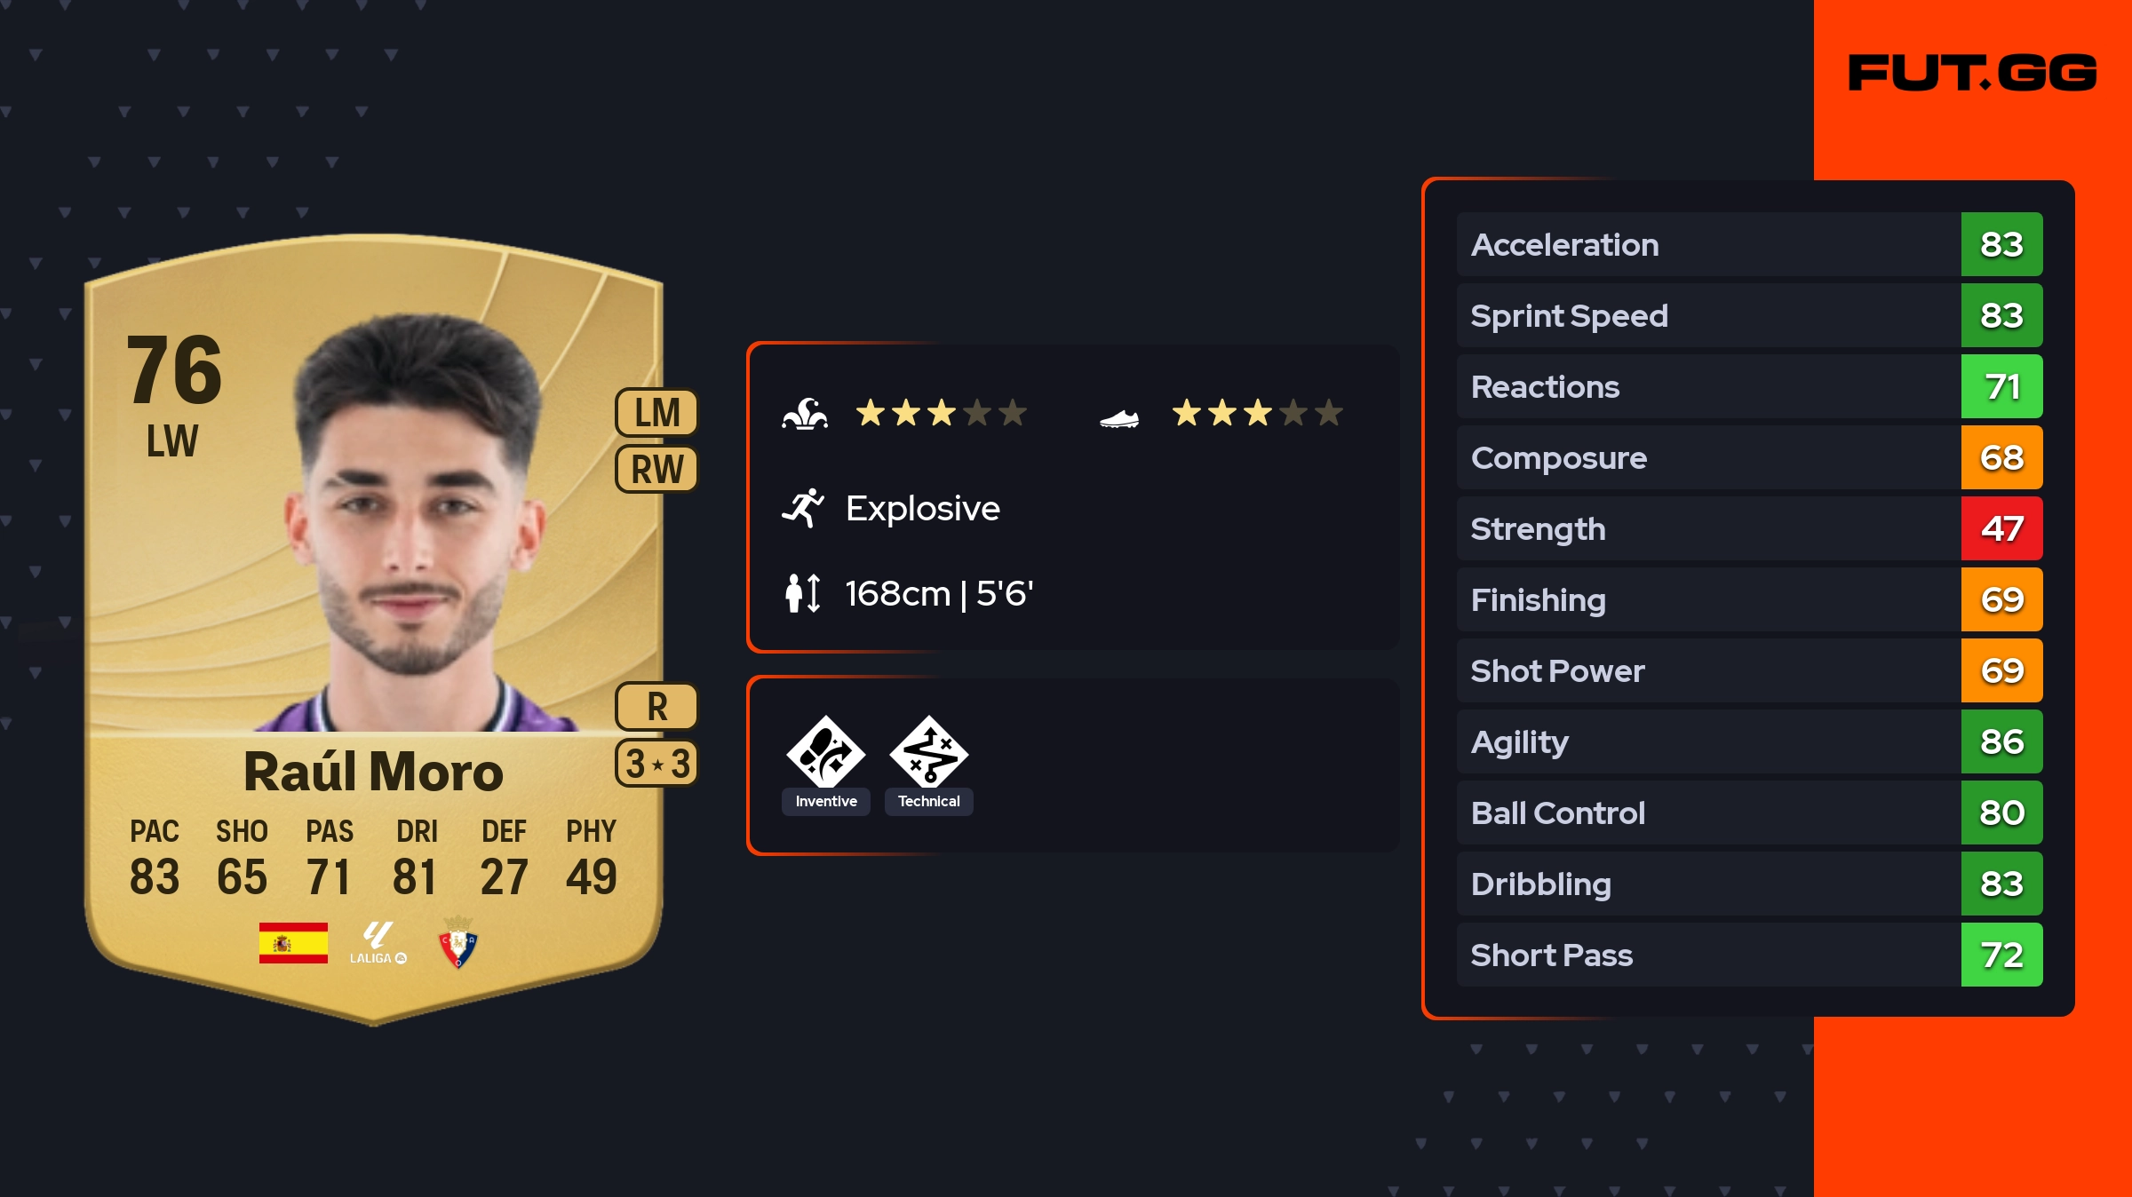Click the Agility stat row
The width and height of the screenshot is (2132, 1197).
1749,741
